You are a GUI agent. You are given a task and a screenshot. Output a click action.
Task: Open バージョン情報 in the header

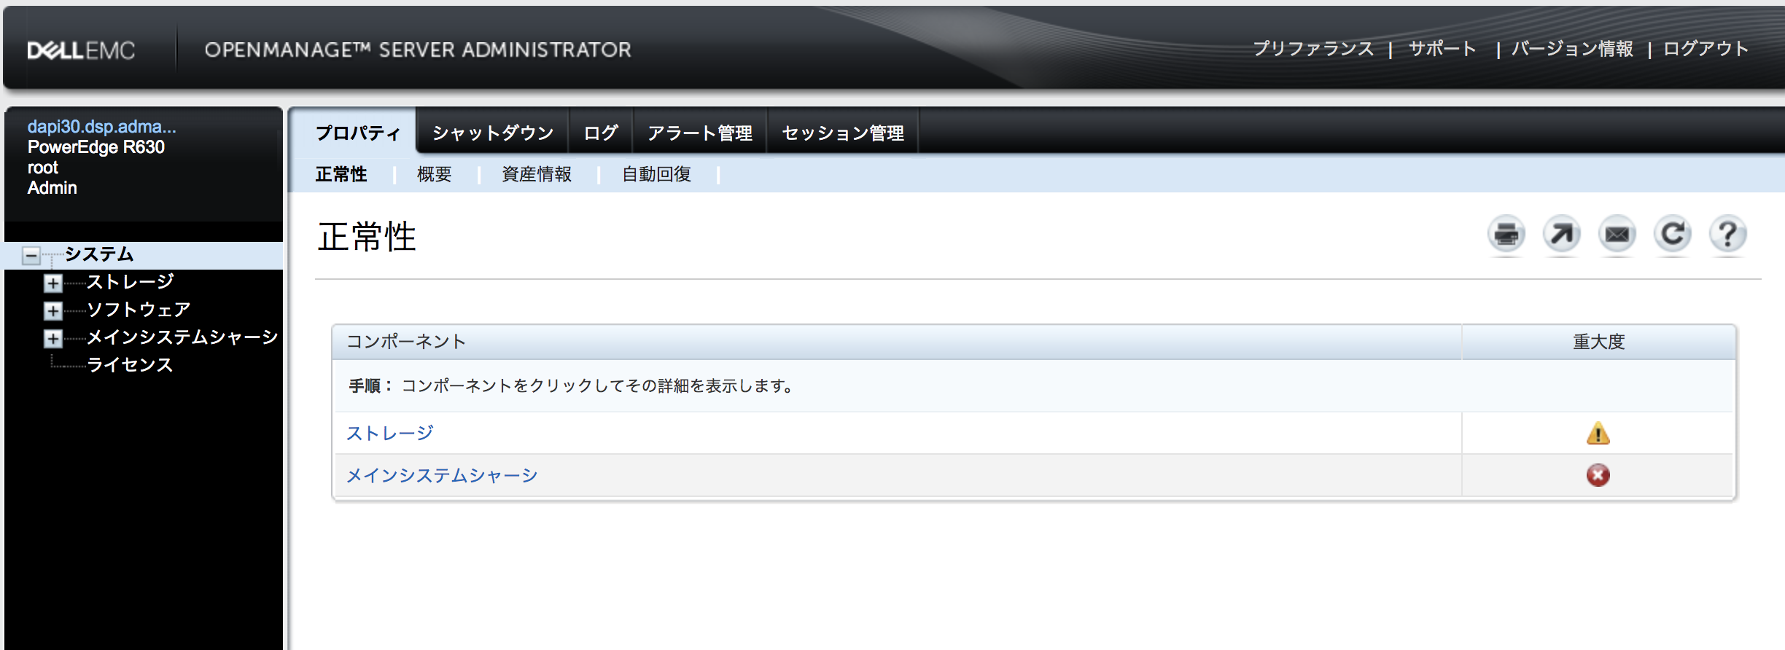(1572, 49)
